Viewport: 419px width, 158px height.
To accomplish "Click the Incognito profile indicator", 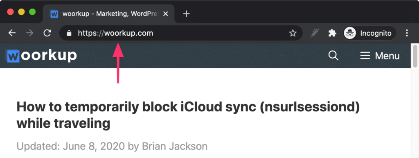I will [x=369, y=33].
